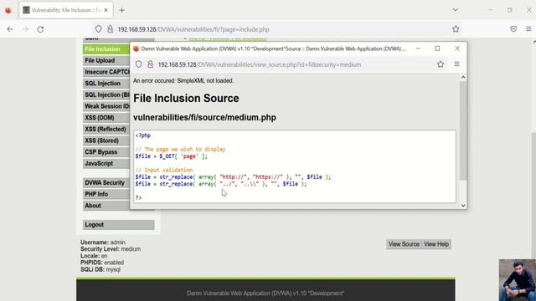
Task: Minimize the DVWA Source popup window
Action: point(418,48)
